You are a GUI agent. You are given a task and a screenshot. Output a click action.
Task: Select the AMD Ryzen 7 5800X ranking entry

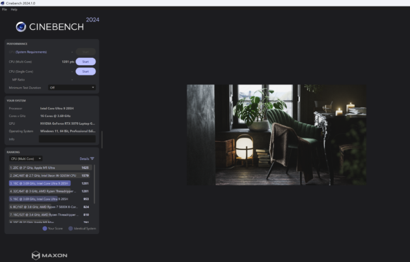click(x=49, y=207)
